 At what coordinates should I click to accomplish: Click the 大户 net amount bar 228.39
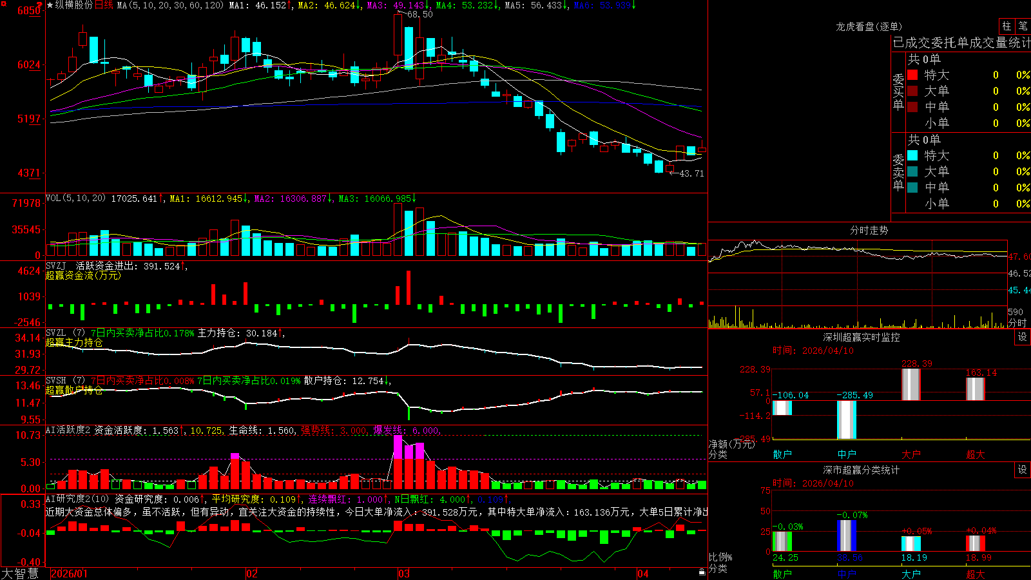point(911,384)
